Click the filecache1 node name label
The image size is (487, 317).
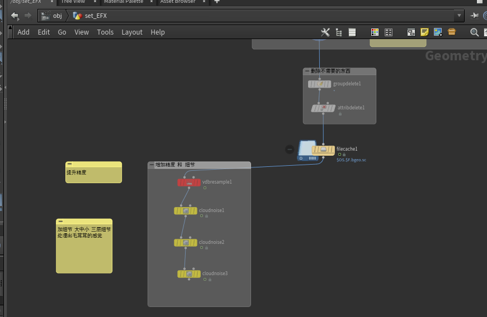click(347, 149)
